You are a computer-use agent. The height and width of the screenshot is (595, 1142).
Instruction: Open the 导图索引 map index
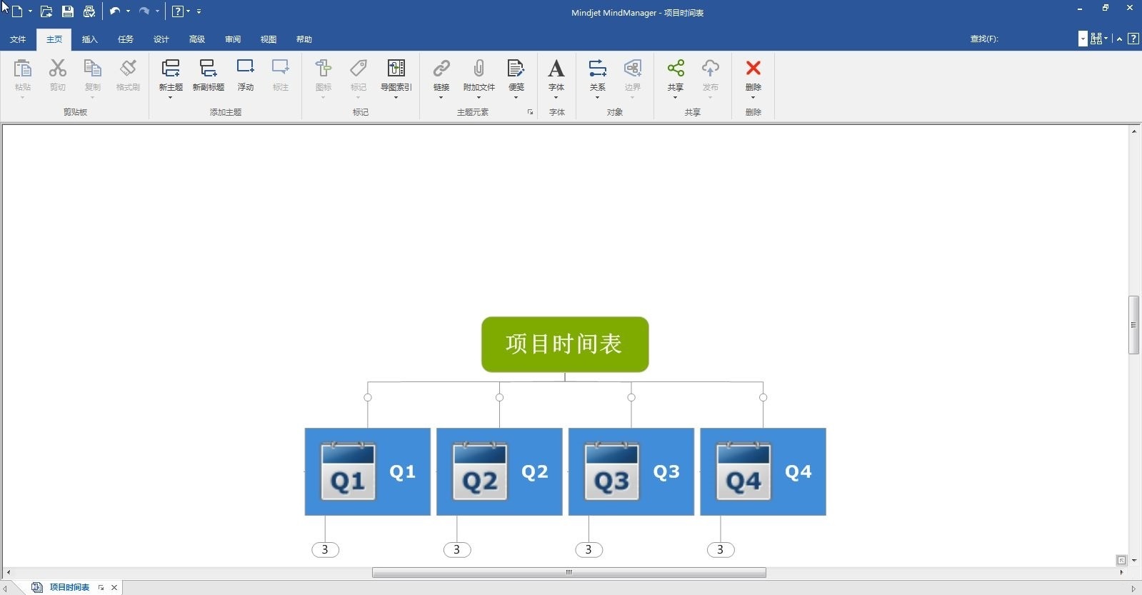(x=396, y=69)
